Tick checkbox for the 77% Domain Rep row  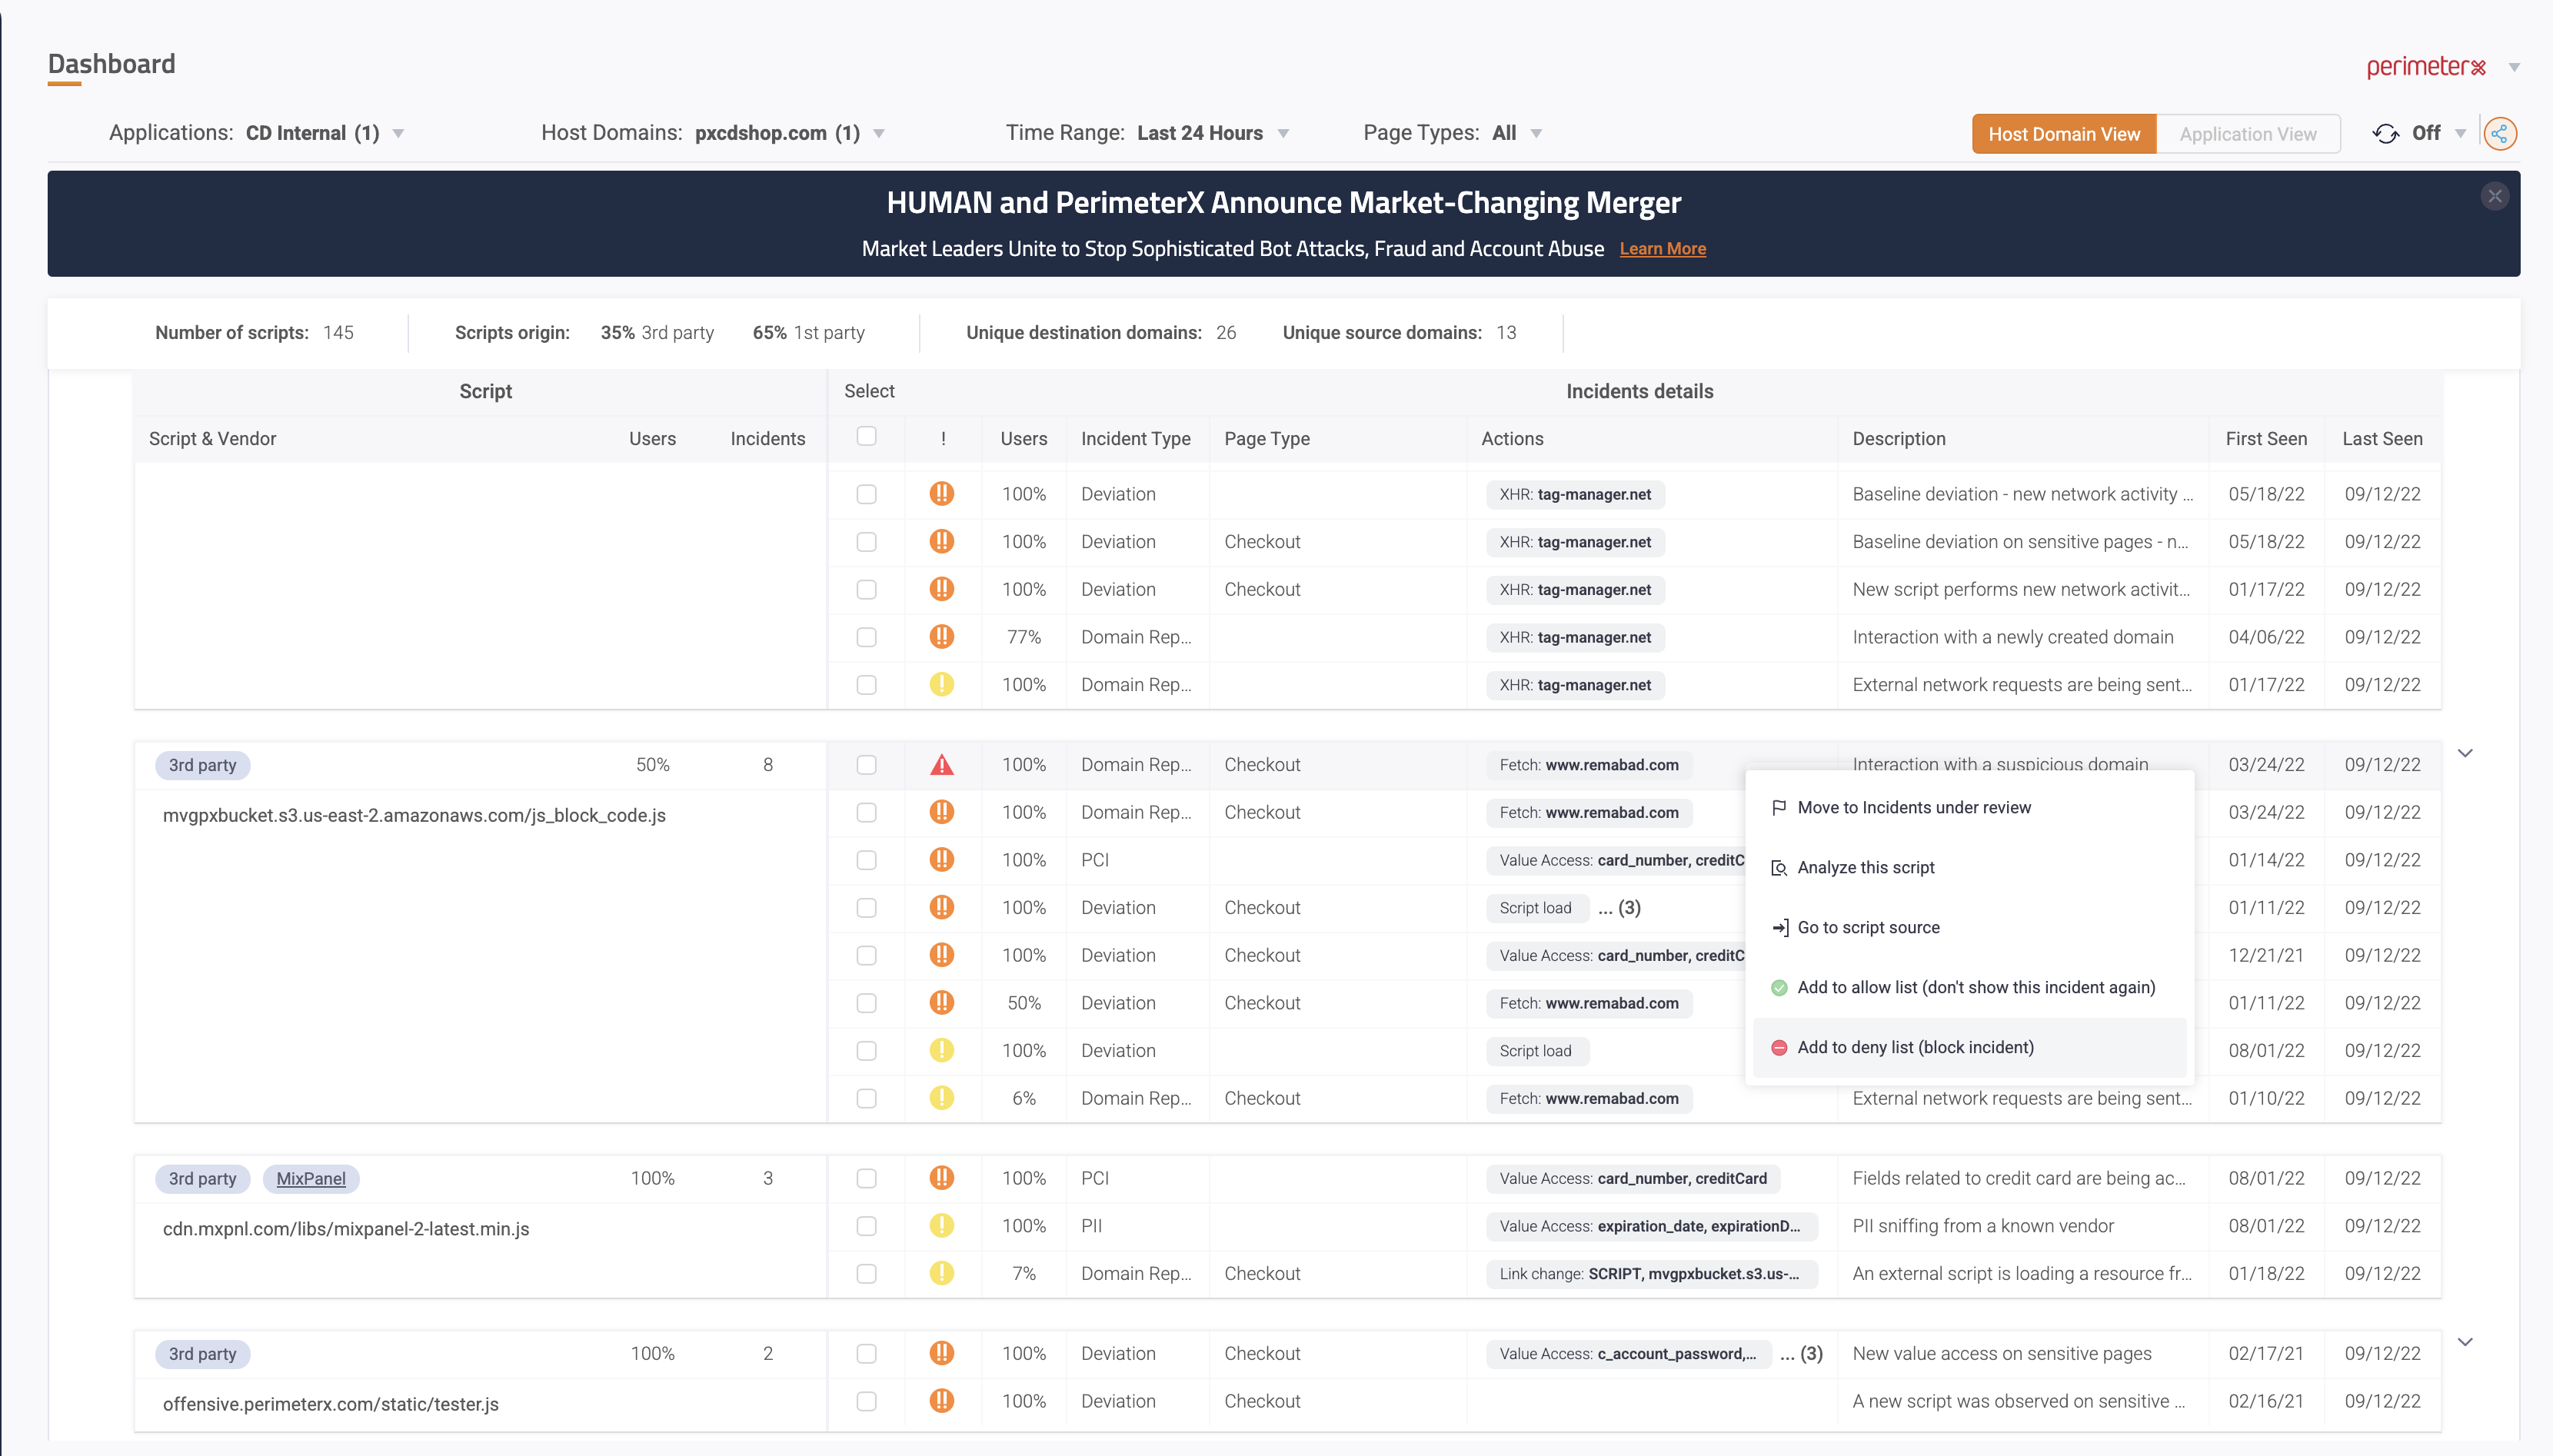point(866,637)
